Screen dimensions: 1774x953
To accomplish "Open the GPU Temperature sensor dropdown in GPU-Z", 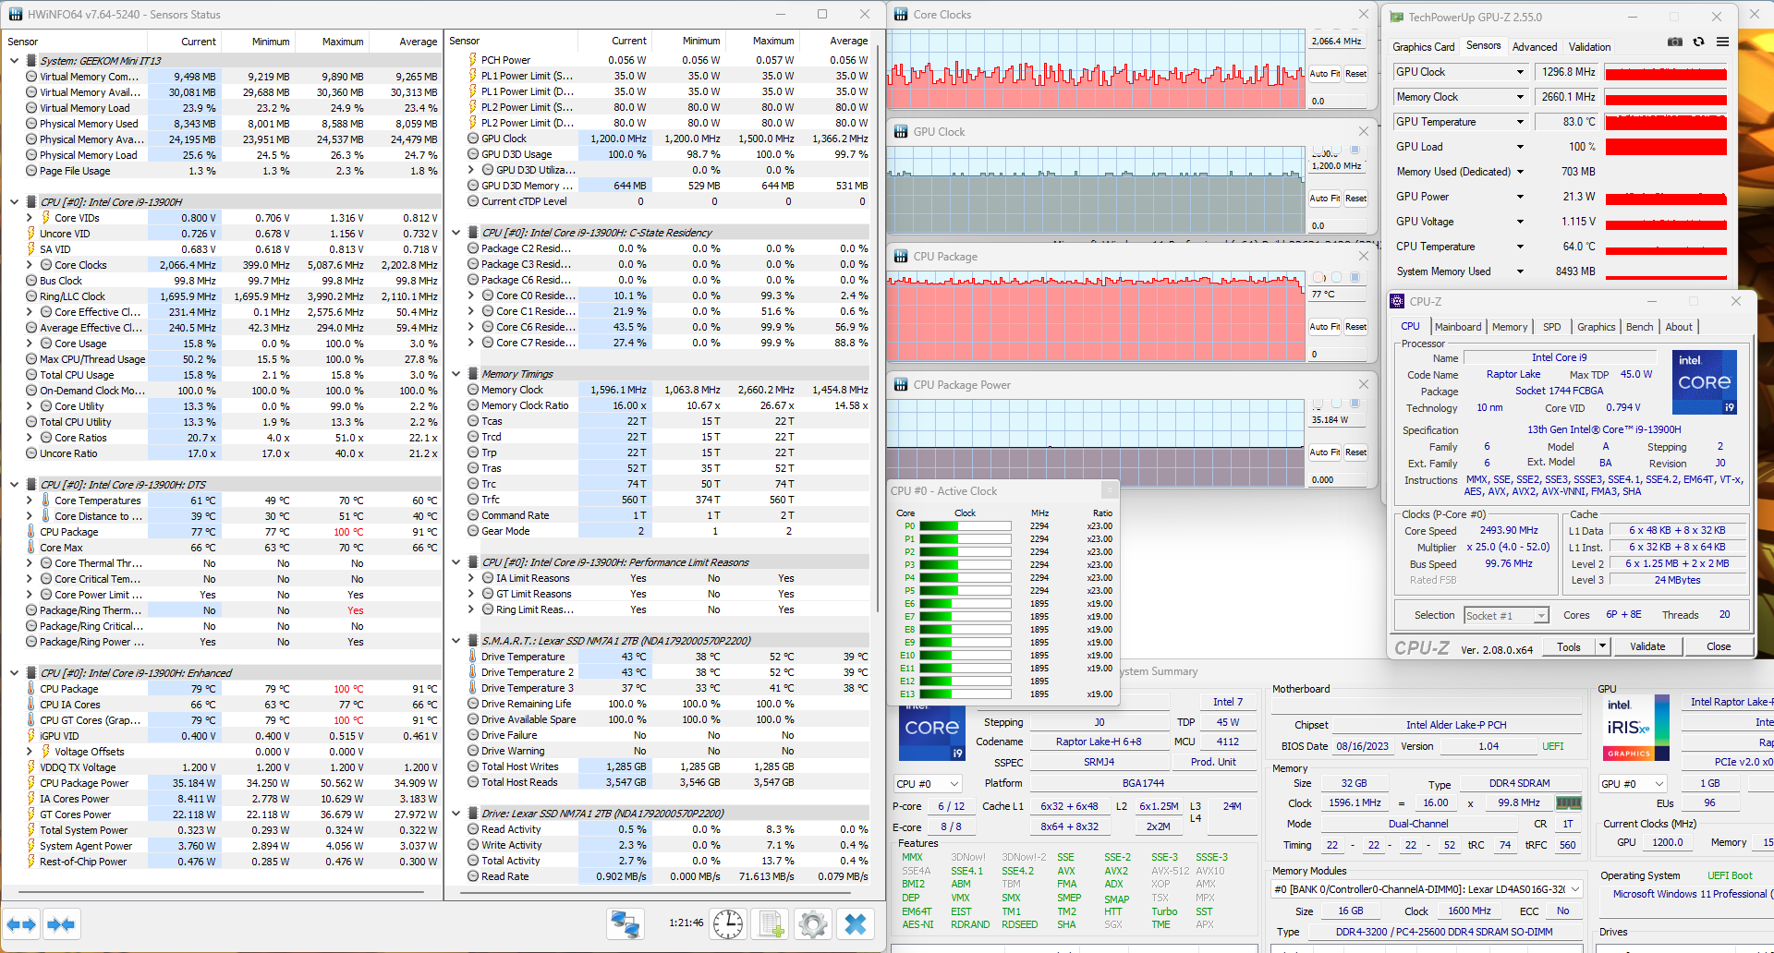I will pyautogui.click(x=1520, y=122).
